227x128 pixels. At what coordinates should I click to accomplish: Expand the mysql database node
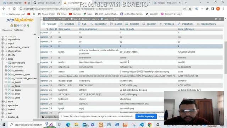pyautogui.click(x=2, y=43)
